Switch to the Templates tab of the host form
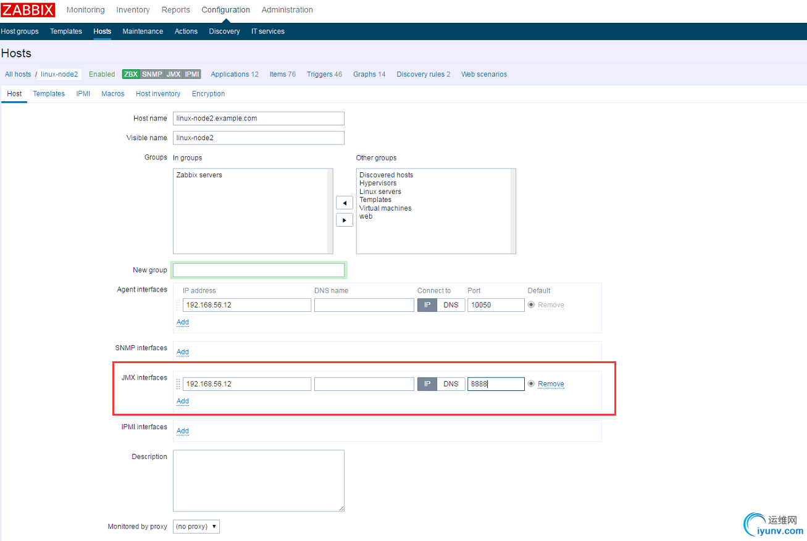The height and width of the screenshot is (541, 807). tap(49, 94)
